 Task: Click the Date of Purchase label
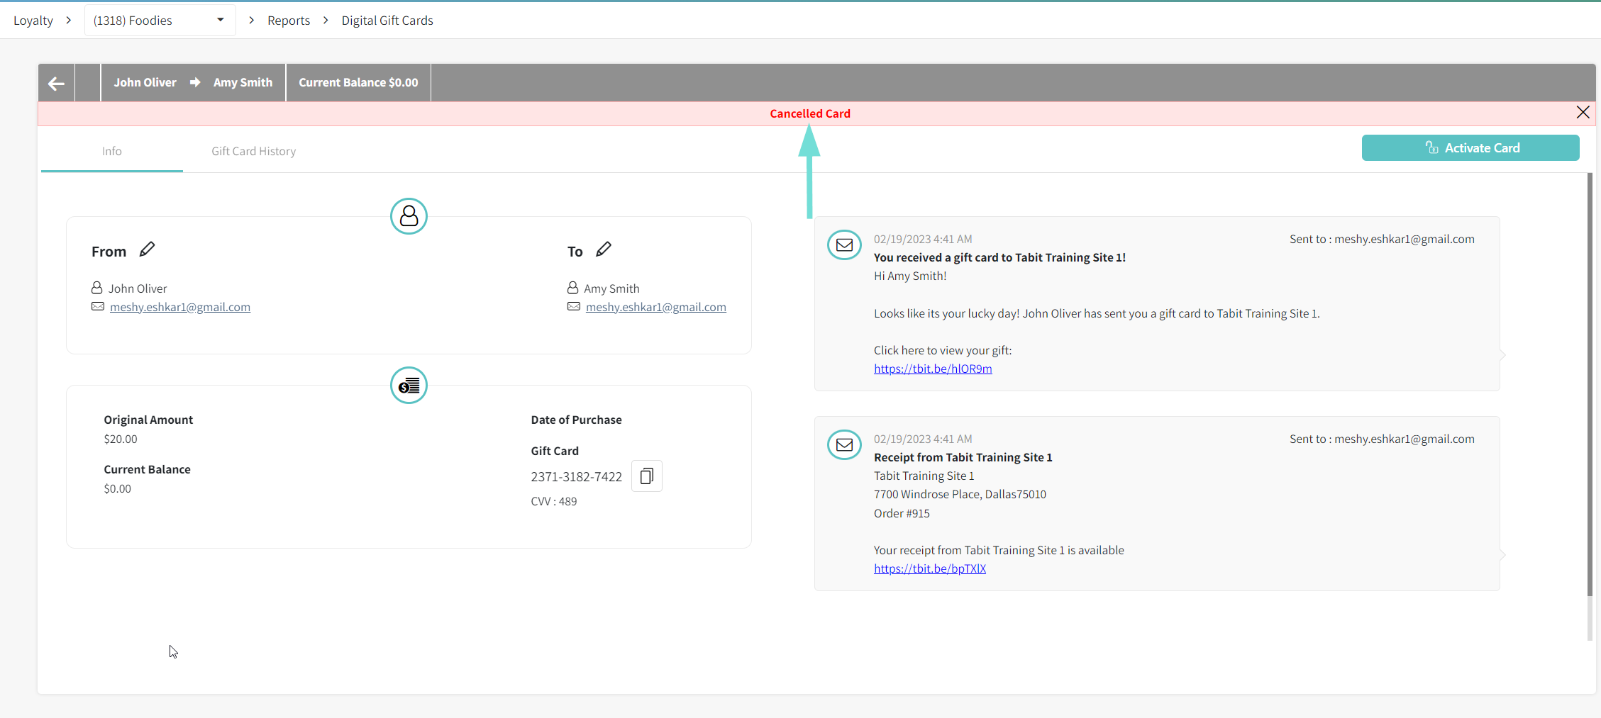click(x=576, y=420)
